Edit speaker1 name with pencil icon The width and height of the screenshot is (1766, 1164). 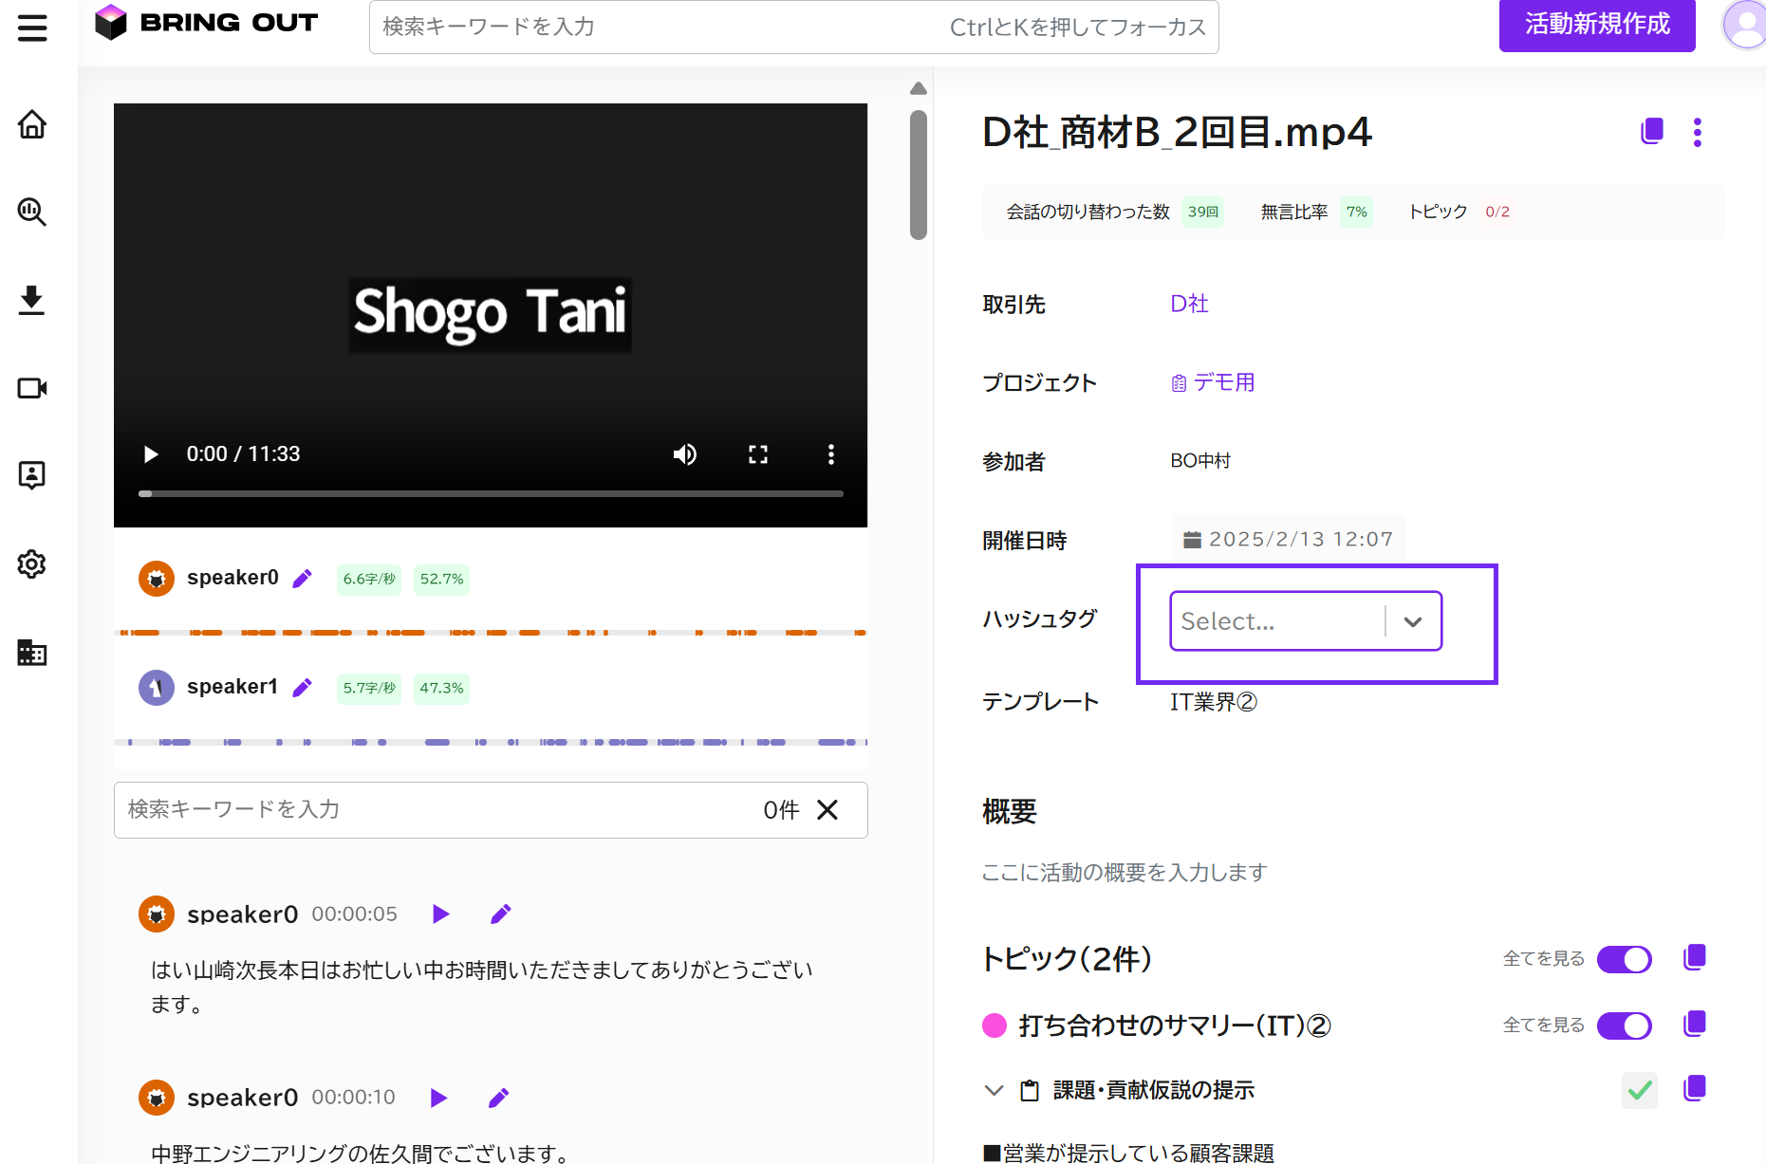[x=303, y=688]
